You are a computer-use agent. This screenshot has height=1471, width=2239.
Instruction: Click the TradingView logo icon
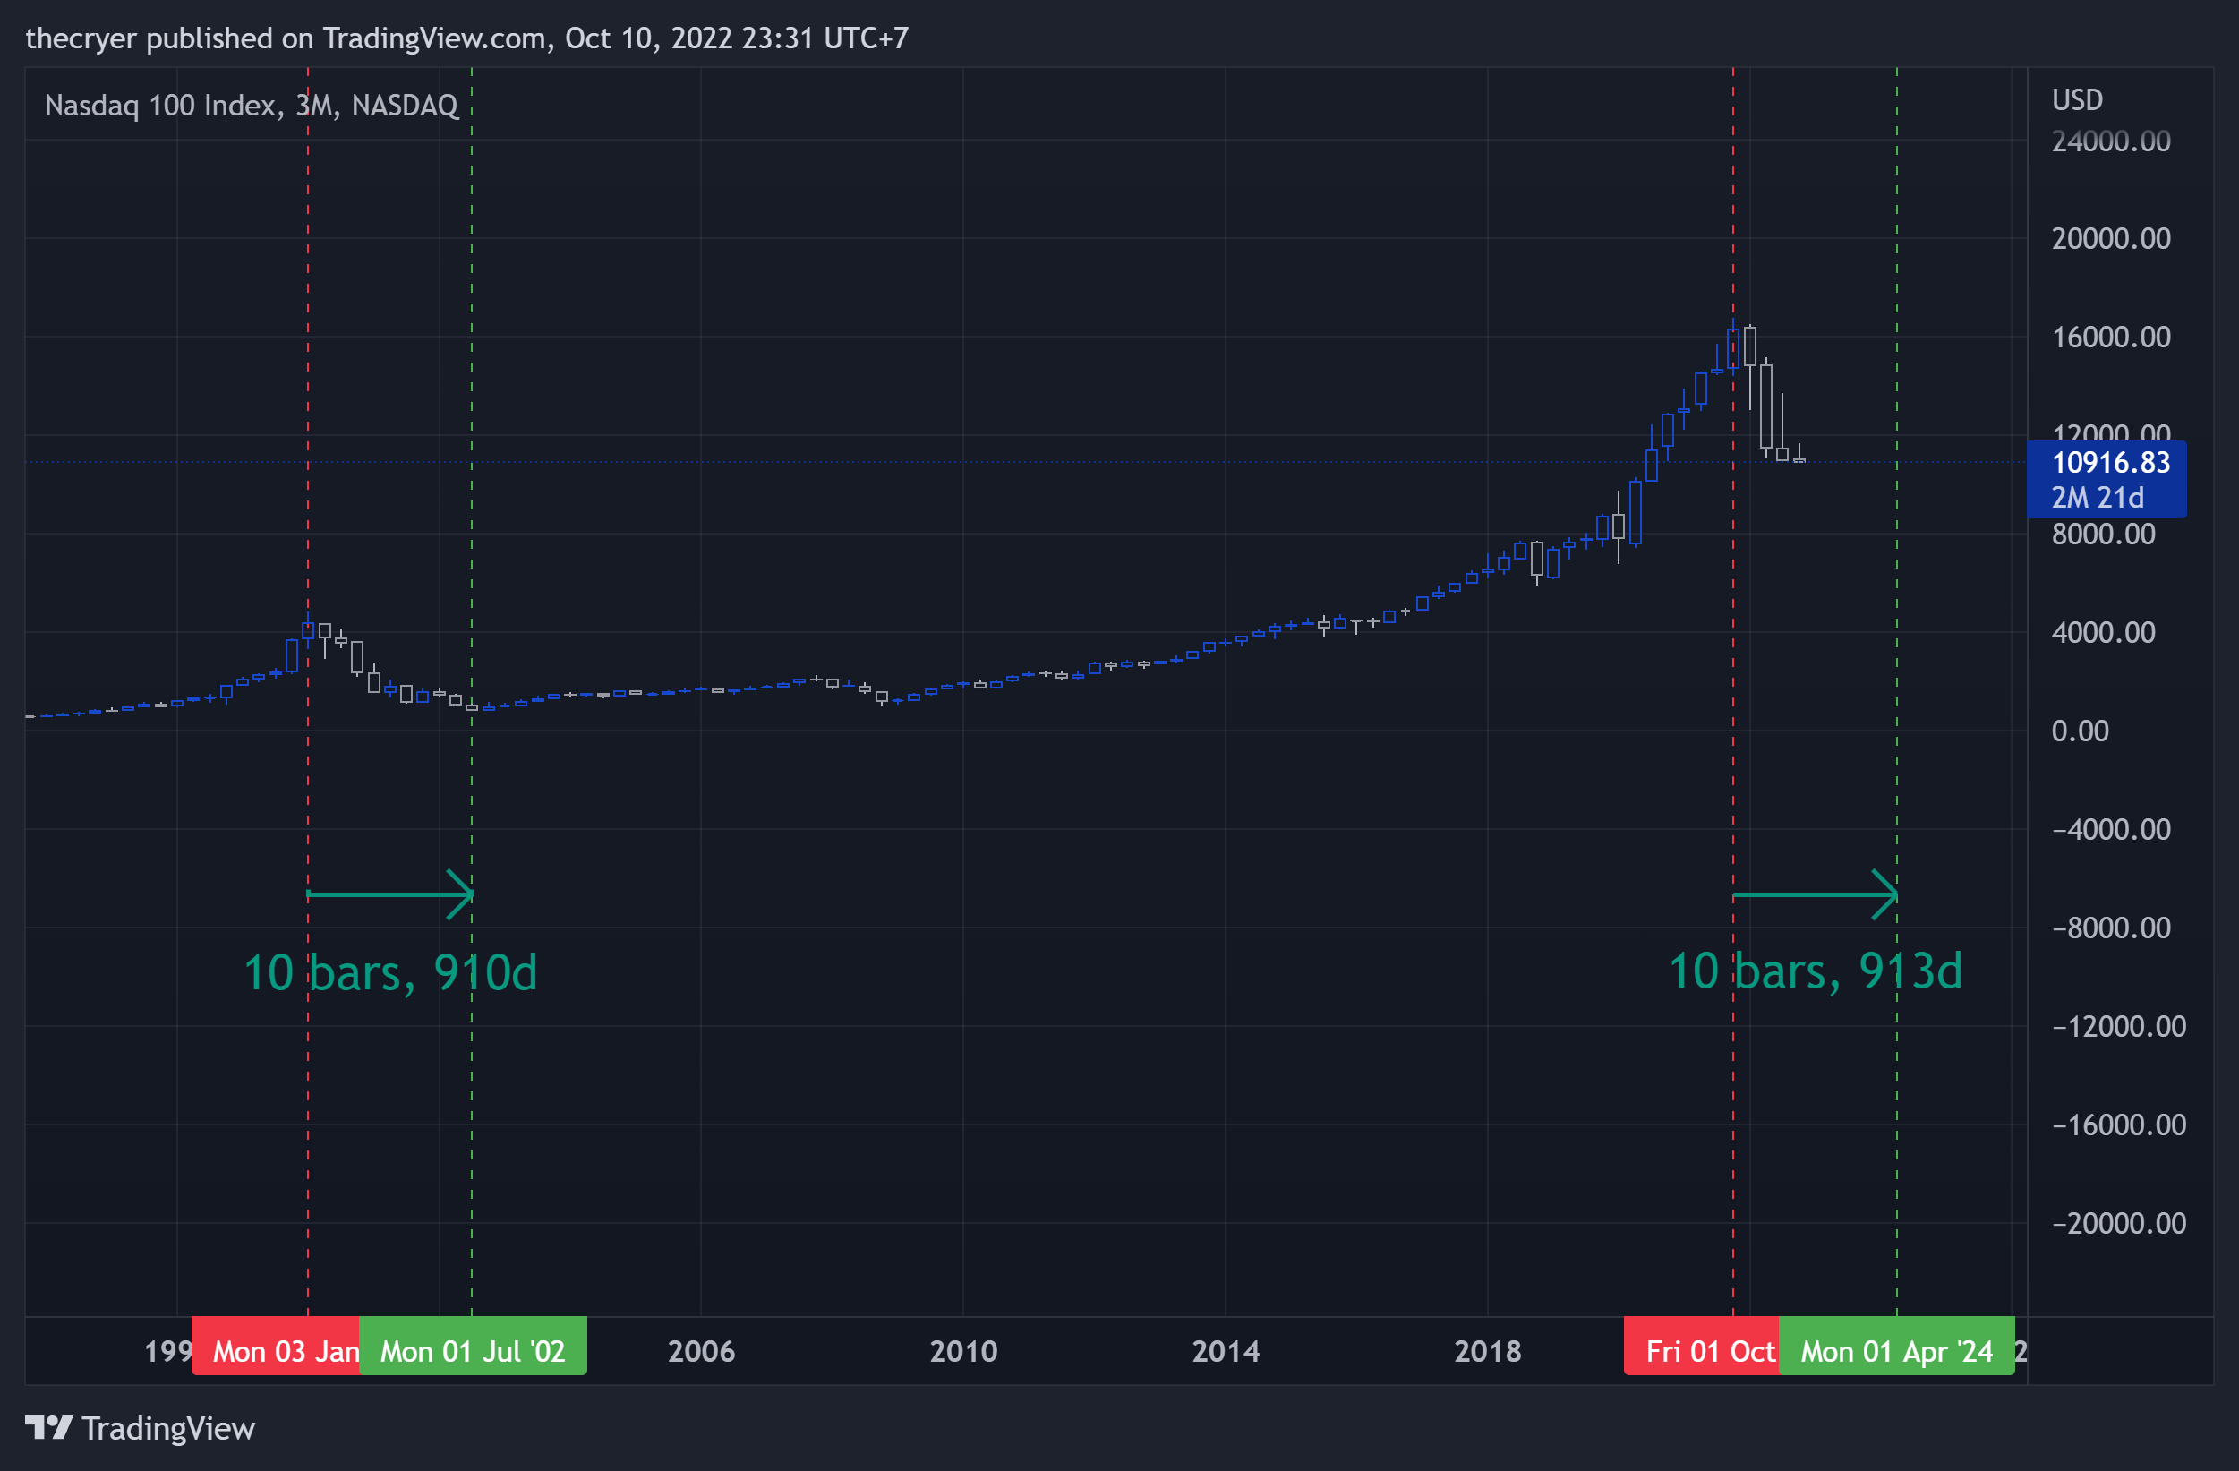(x=49, y=1428)
